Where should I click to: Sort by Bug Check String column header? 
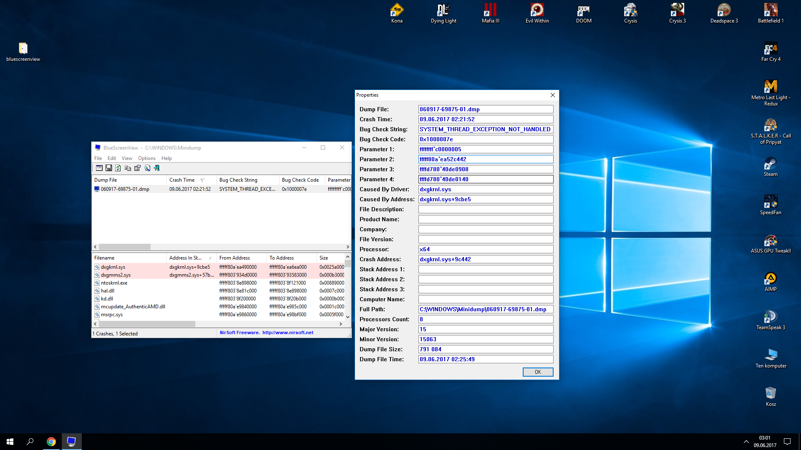[248, 180]
